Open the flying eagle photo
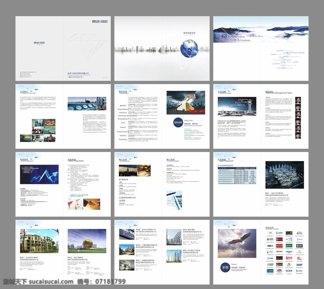Viewport: 324px width, 289px height. [x=237, y=243]
